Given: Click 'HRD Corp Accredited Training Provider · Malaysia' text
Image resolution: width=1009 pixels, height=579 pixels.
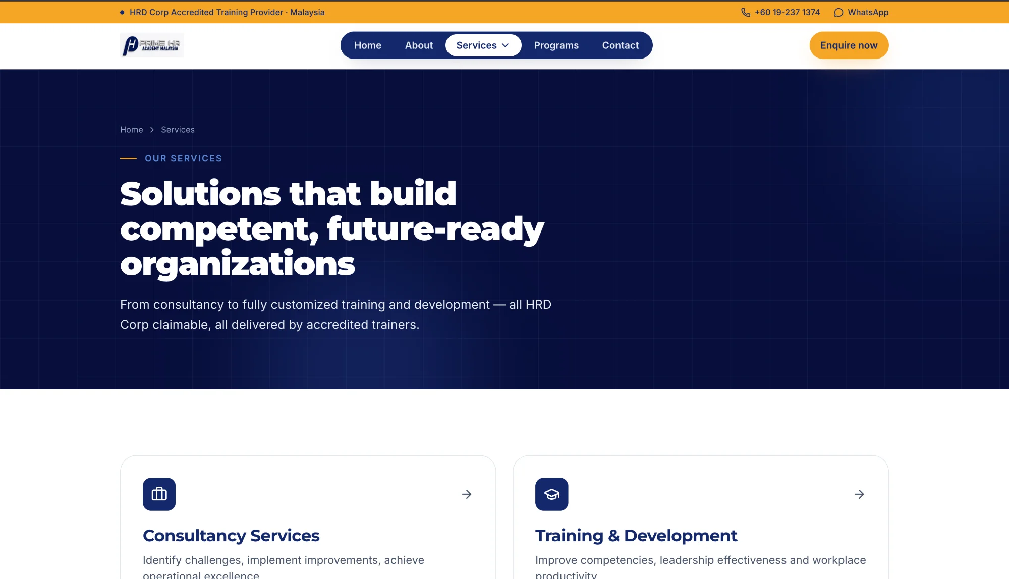Looking at the screenshot, I should tap(227, 12).
